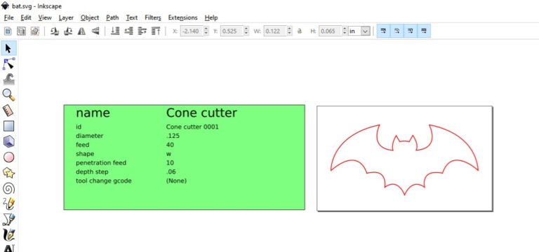The height and width of the screenshot is (252, 539).
Task: Toggle move patterns with objects
Action: tap(424, 31)
